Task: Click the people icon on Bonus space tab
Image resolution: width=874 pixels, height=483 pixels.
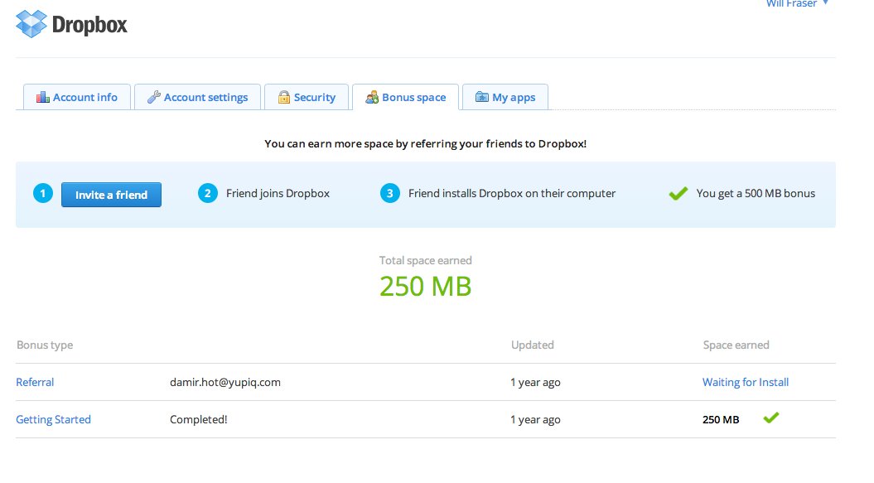Action: [372, 98]
